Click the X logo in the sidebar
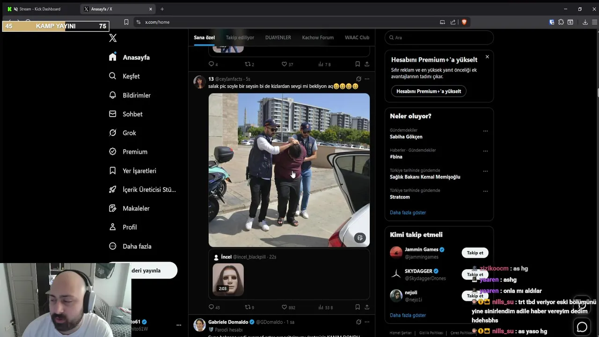This screenshot has width=599, height=337. point(113,38)
